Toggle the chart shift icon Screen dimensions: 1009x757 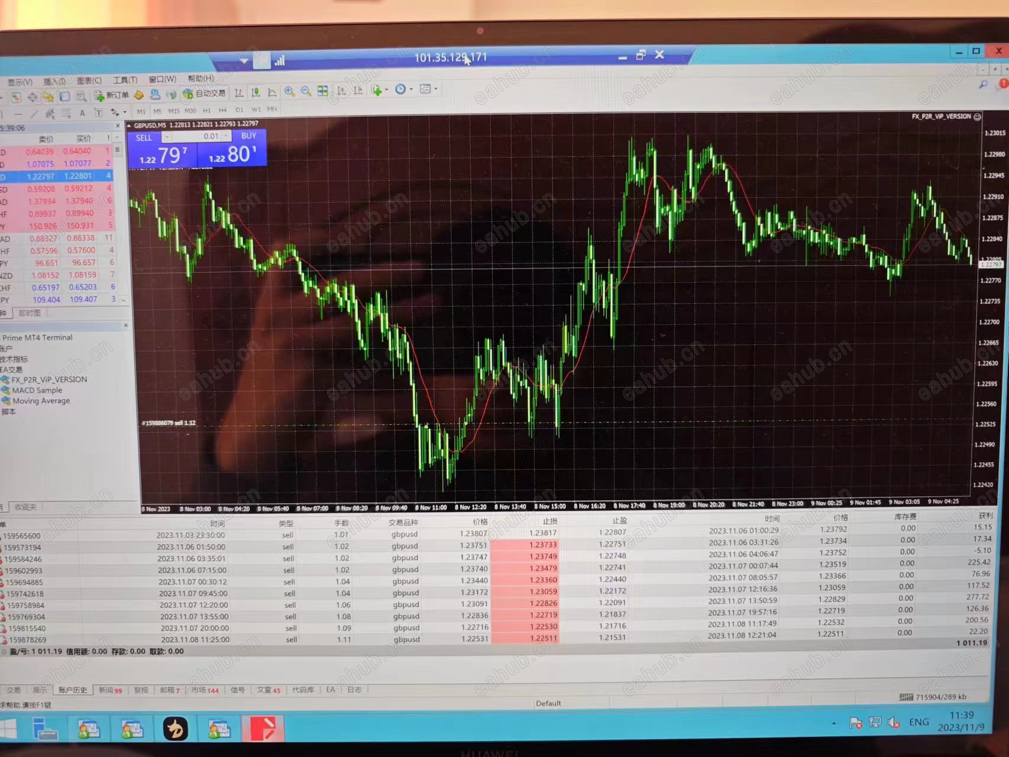(x=358, y=90)
